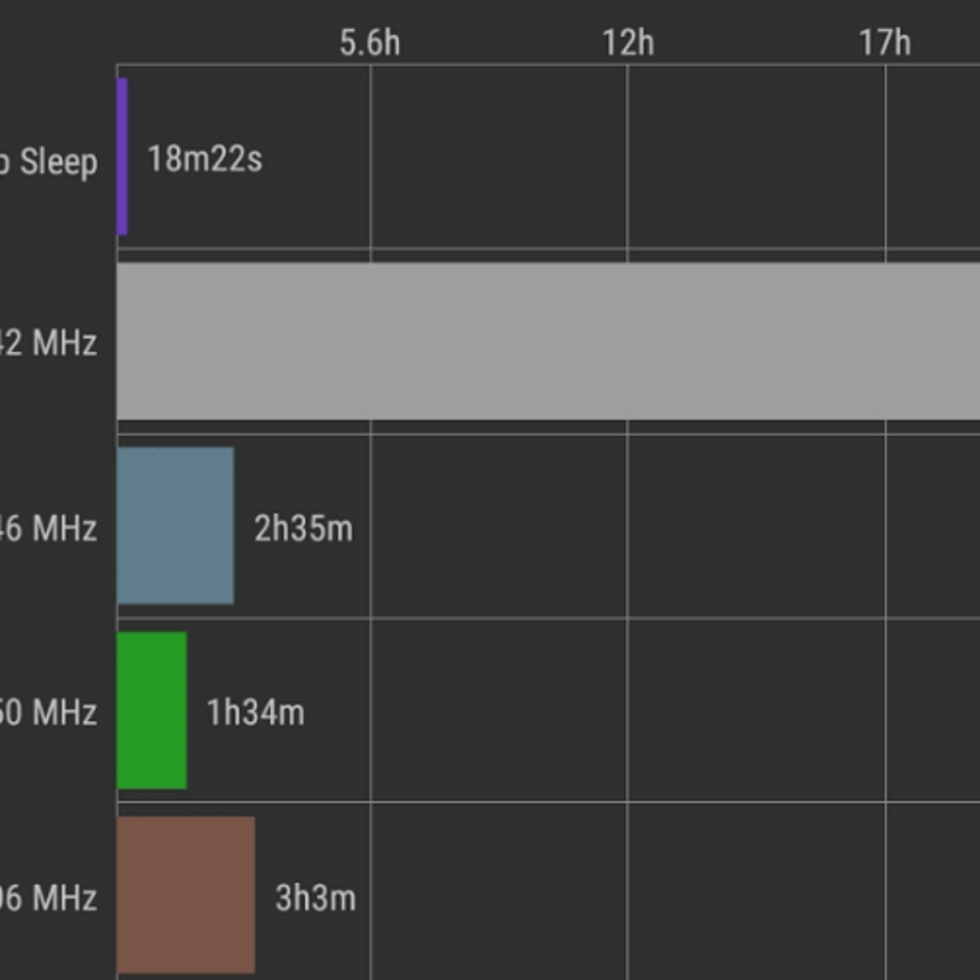Click the 2h35m duration label
This screenshot has width=980, height=980.
coord(303,529)
